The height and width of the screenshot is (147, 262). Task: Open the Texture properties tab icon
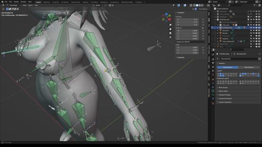pos(213,103)
